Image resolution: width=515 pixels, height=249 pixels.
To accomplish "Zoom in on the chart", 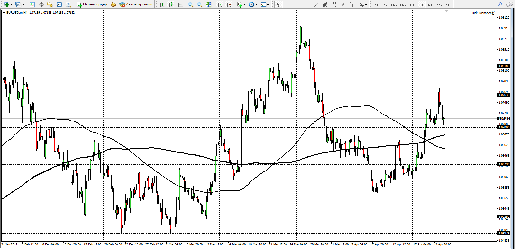I will coord(191,5).
